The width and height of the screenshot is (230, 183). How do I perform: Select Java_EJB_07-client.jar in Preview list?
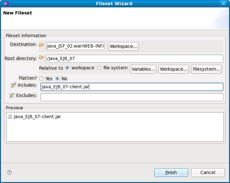(x=37, y=117)
